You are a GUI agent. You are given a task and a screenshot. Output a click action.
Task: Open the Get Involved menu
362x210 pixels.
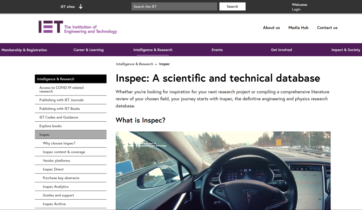pyautogui.click(x=281, y=50)
